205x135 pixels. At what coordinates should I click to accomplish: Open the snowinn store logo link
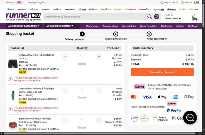point(45,9)
